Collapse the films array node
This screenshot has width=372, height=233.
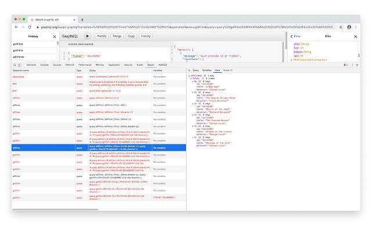coord(191,79)
